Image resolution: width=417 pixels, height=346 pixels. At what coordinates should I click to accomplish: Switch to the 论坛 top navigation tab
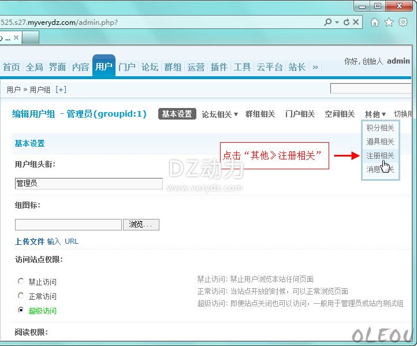[x=150, y=67]
